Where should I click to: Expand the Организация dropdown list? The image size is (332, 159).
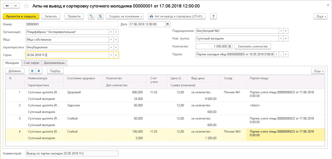111,32
